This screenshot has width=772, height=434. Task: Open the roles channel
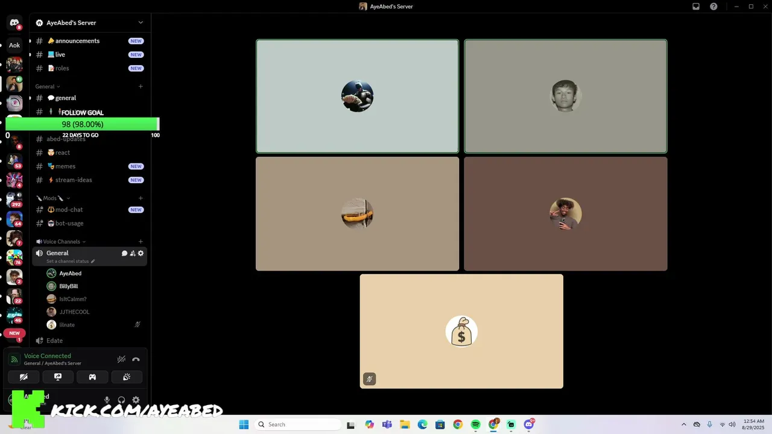coord(89,68)
